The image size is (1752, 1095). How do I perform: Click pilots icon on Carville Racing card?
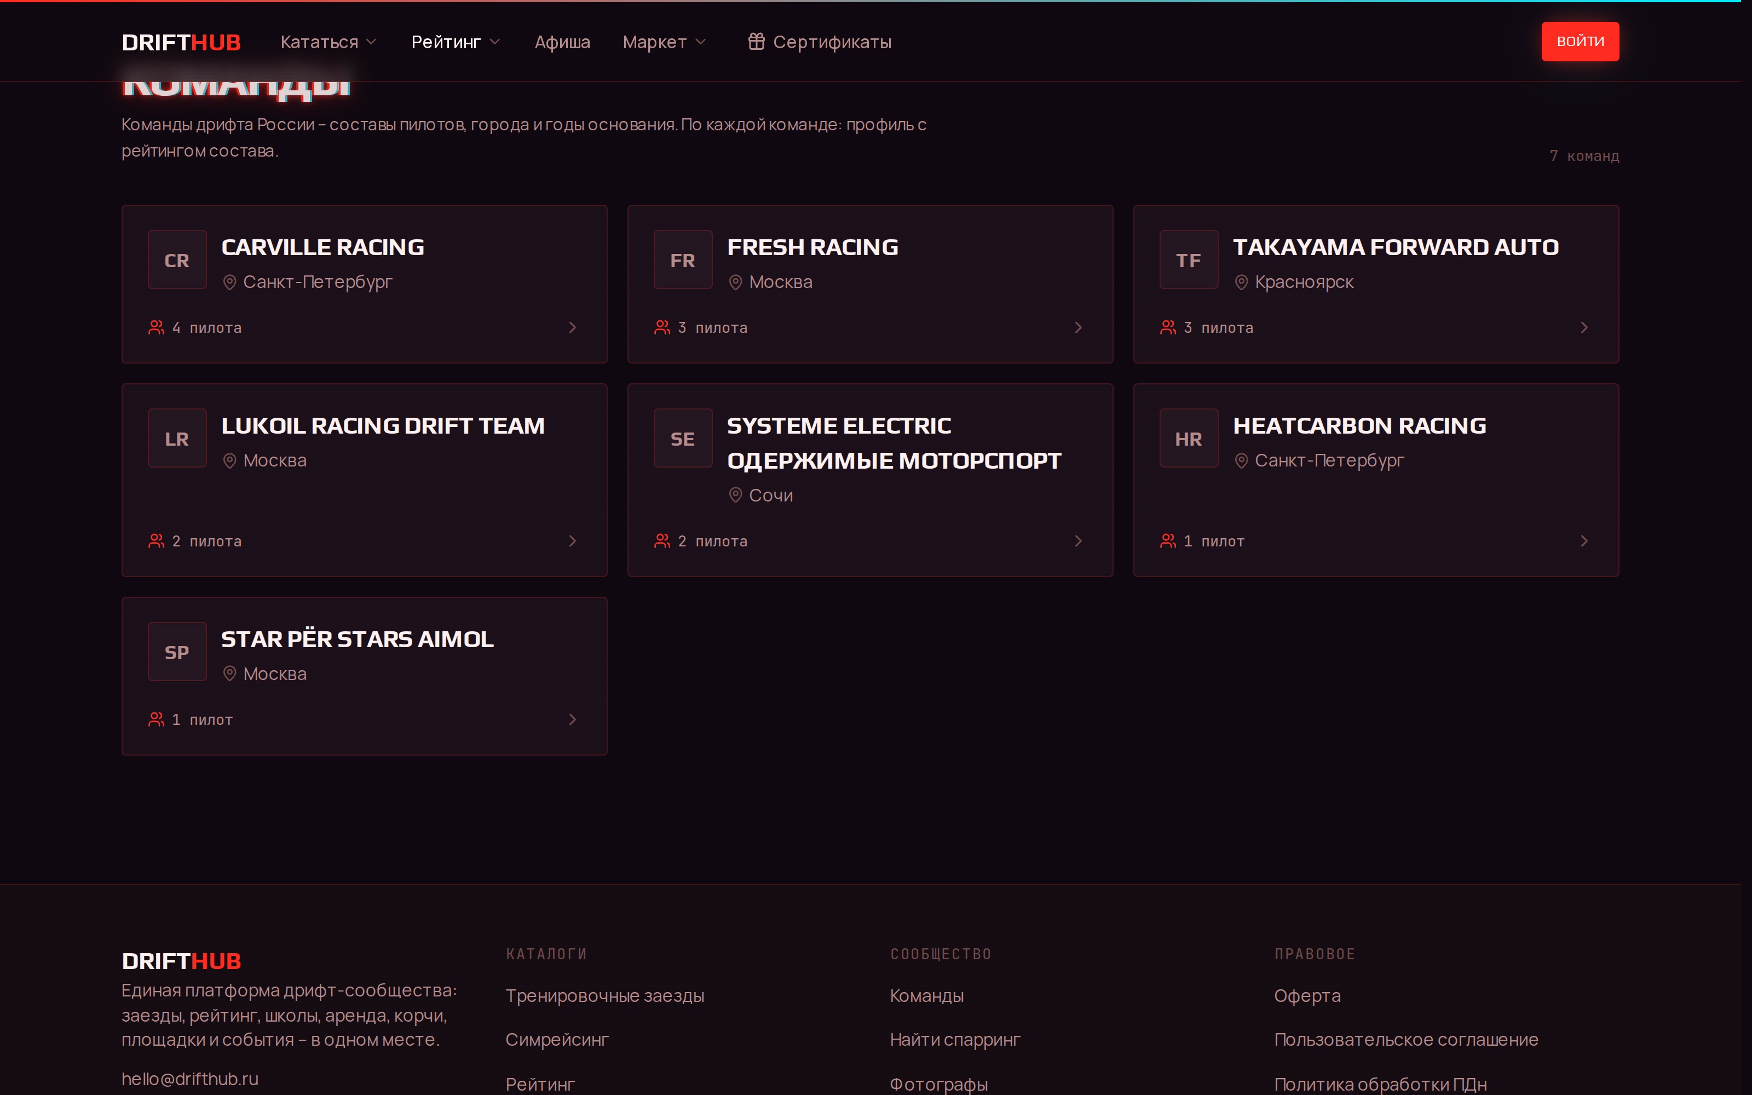point(157,327)
